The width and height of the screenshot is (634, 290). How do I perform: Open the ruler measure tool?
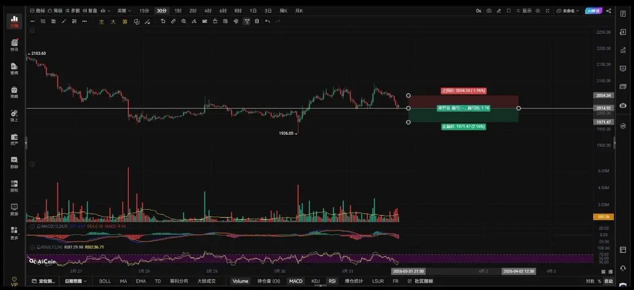(173, 21)
